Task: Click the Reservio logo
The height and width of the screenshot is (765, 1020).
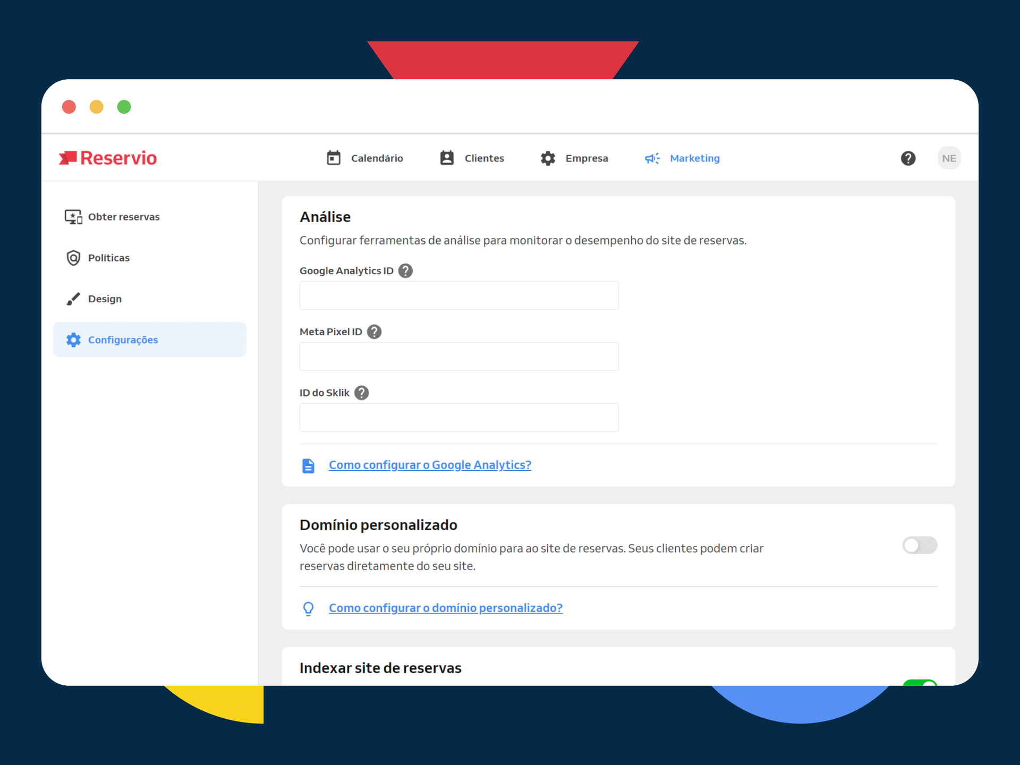Action: (107, 157)
